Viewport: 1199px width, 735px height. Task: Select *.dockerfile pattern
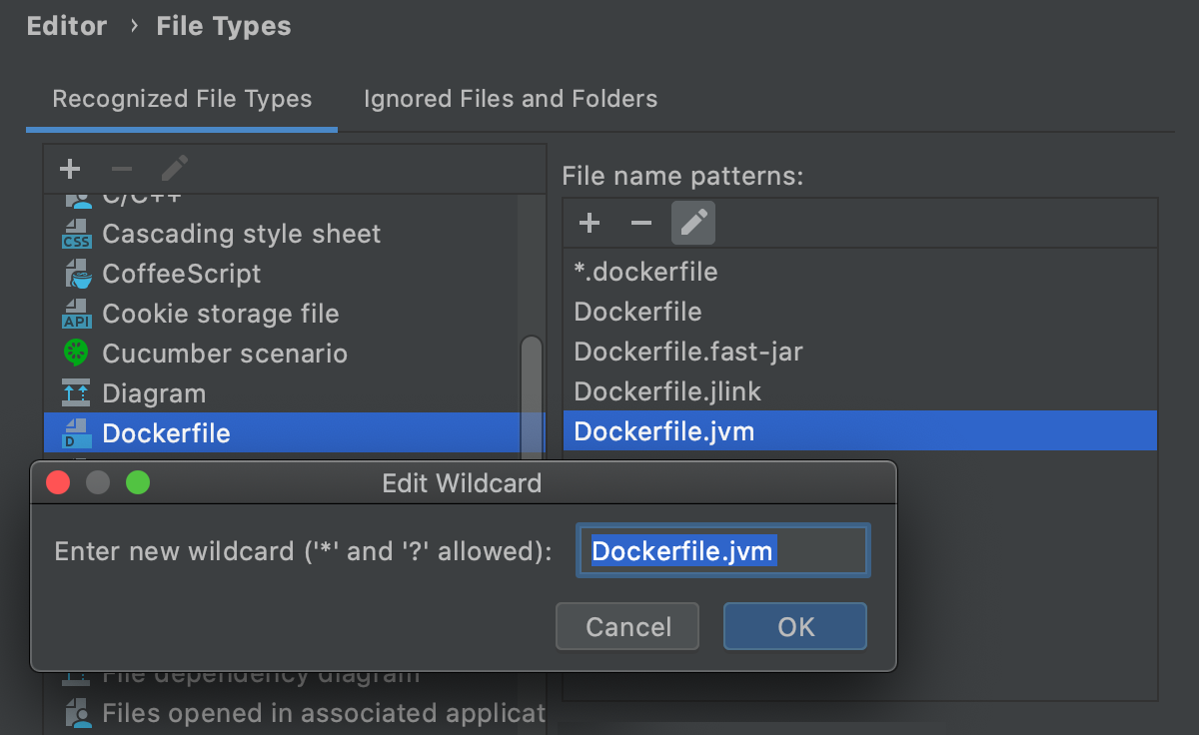coord(645,272)
